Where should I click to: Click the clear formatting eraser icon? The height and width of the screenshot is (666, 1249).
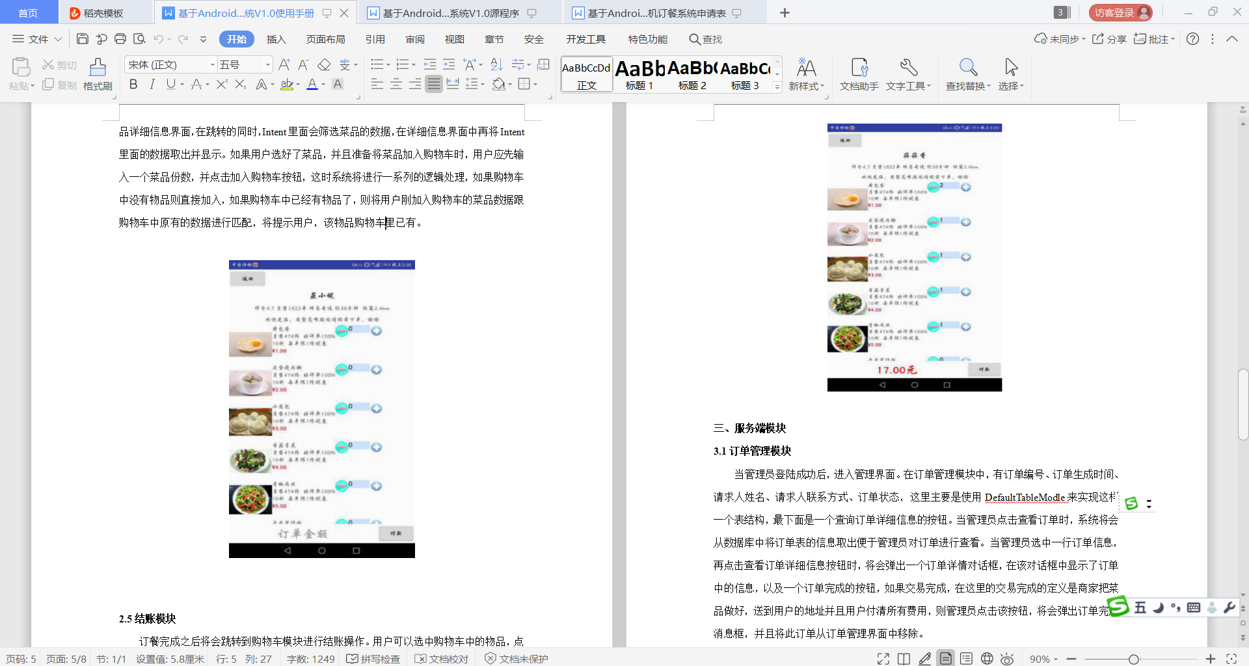pyautogui.click(x=324, y=64)
